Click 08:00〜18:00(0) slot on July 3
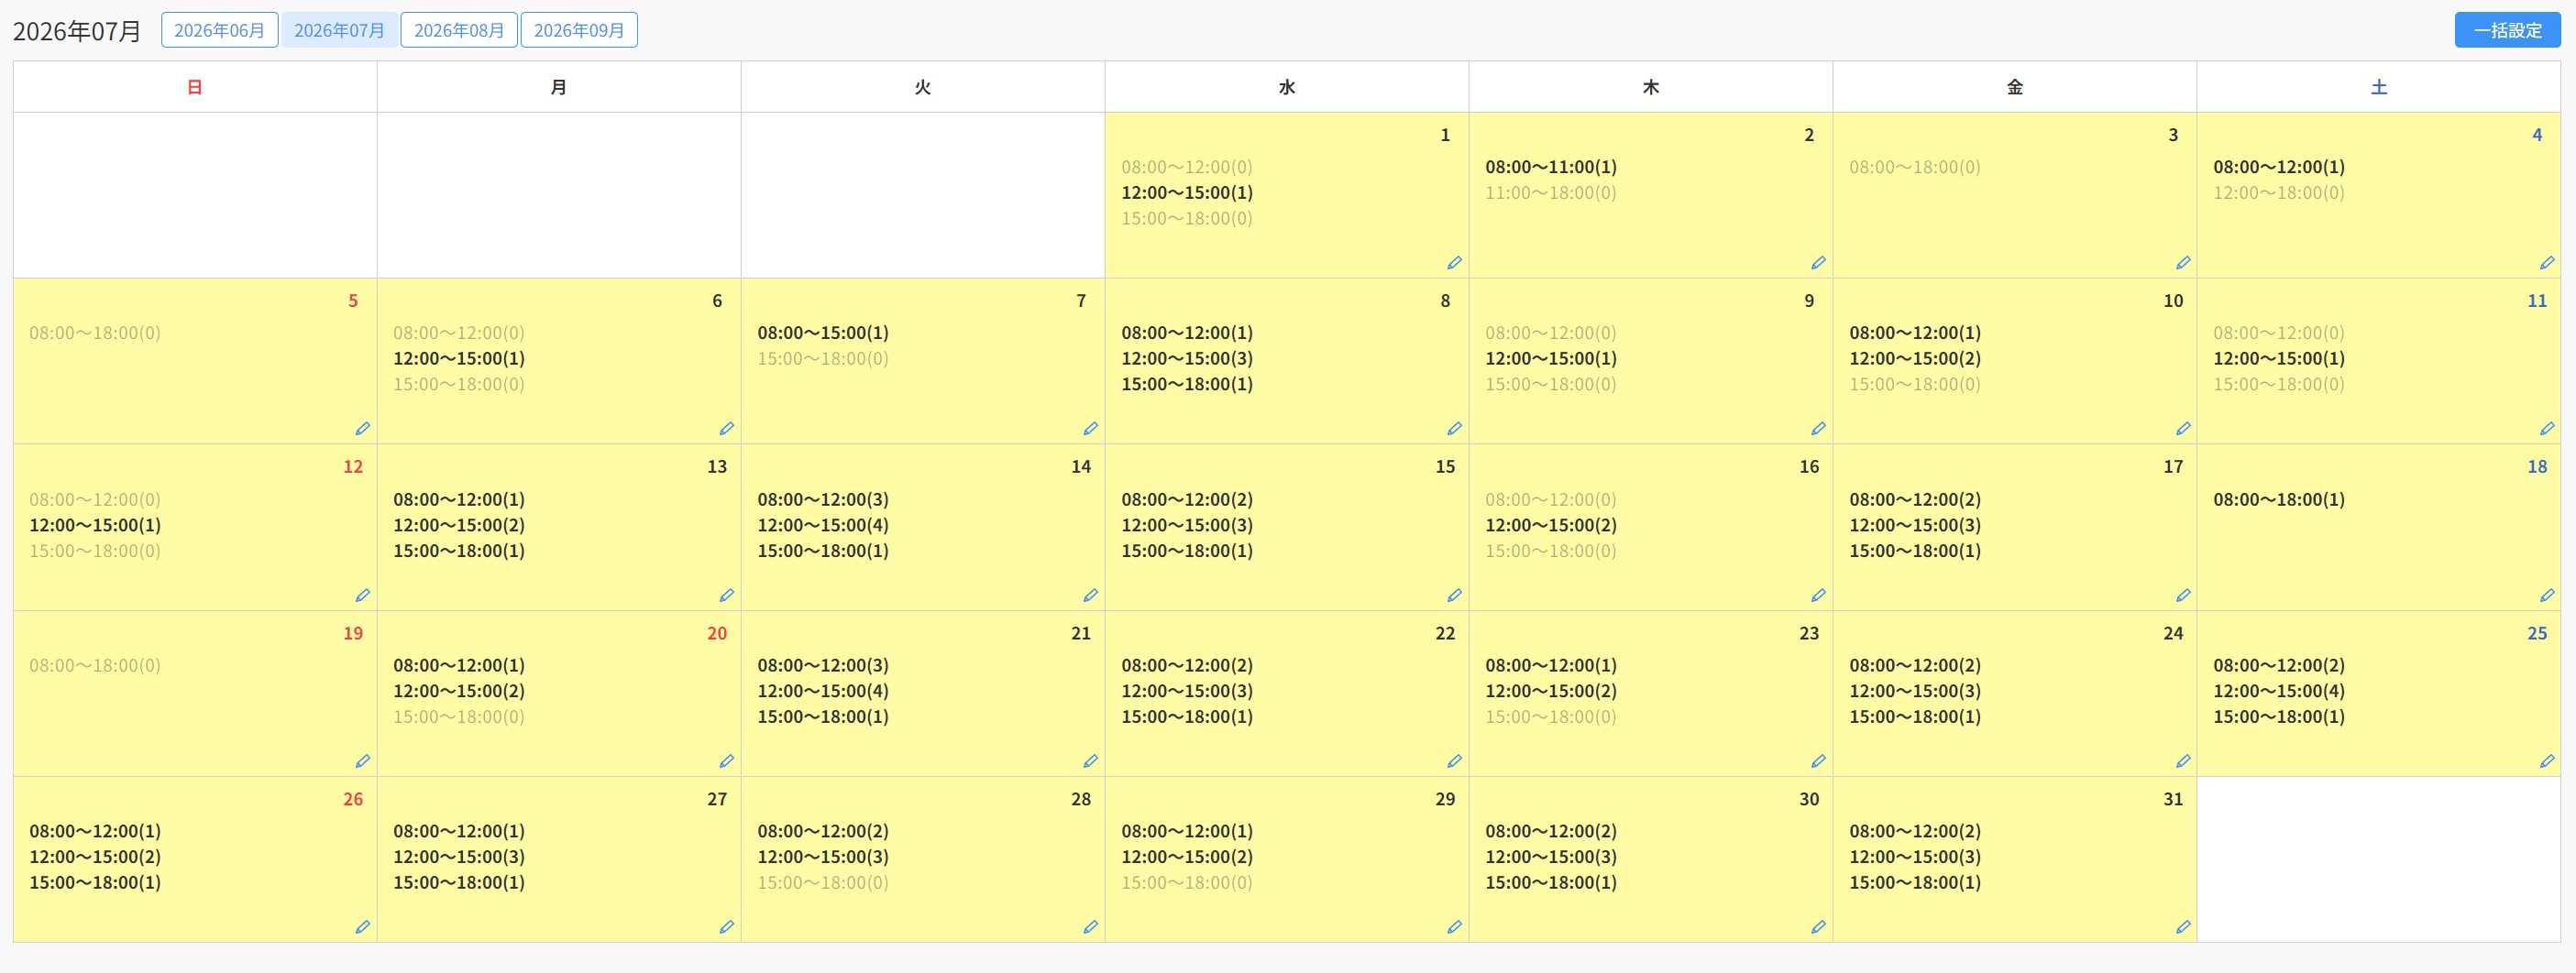The width and height of the screenshot is (2576, 973). click(1914, 167)
